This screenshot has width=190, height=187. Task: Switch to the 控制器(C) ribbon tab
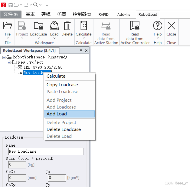click(x=82, y=14)
